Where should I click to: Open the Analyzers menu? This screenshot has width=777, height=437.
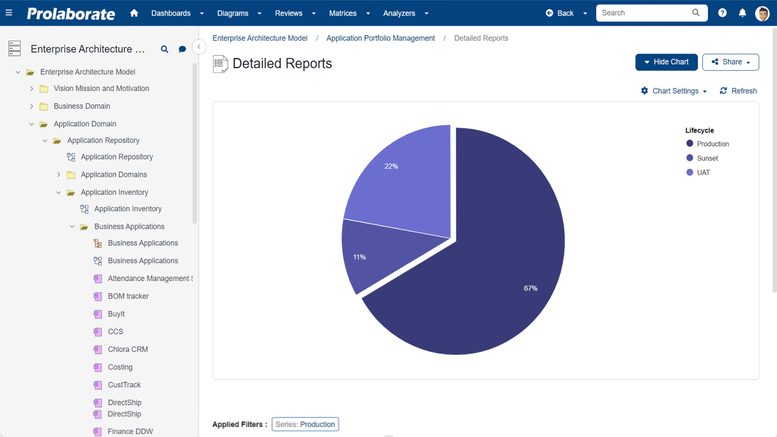[399, 13]
